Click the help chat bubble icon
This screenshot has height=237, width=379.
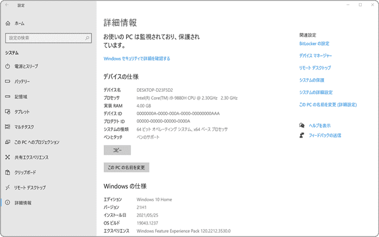click(x=301, y=125)
